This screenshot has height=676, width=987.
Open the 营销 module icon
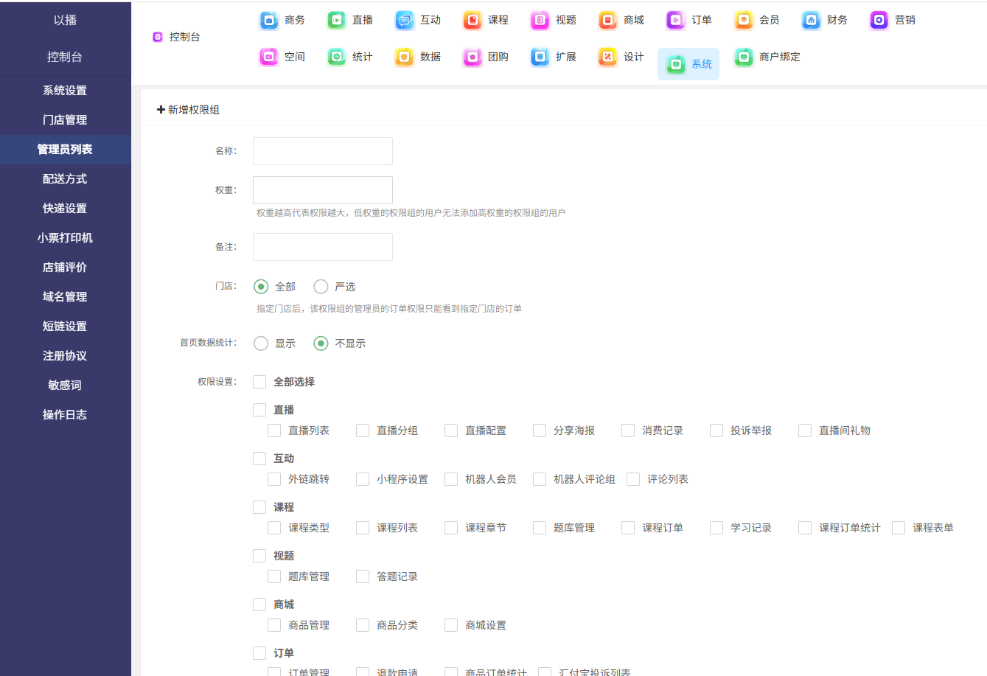(879, 21)
